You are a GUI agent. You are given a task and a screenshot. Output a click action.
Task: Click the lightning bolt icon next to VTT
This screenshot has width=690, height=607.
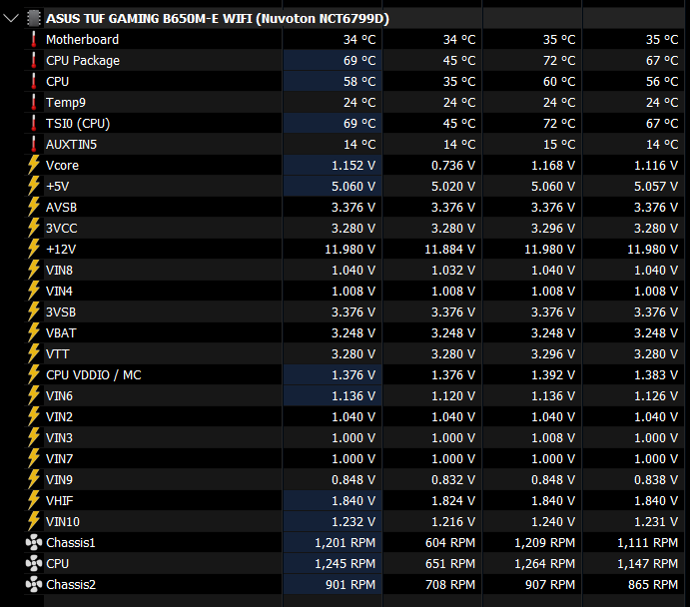pyautogui.click(x=33, y=353)
